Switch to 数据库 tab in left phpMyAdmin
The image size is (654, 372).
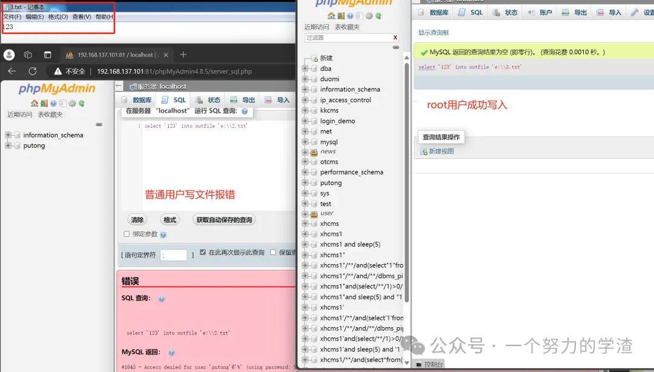pyautogui.click(x=137, y=100)
